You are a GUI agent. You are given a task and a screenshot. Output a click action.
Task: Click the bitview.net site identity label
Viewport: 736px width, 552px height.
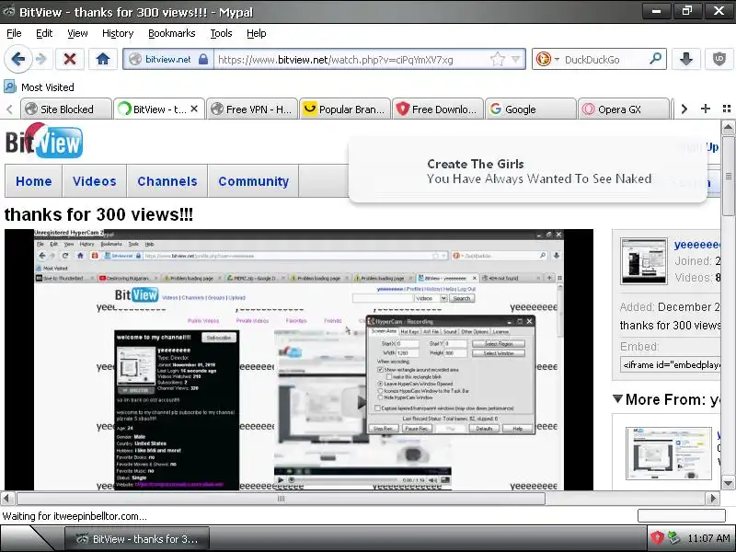168,60
